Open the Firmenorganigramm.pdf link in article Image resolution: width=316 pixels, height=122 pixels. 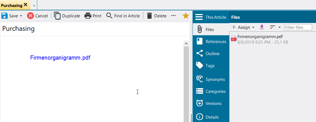pos(60,58)
